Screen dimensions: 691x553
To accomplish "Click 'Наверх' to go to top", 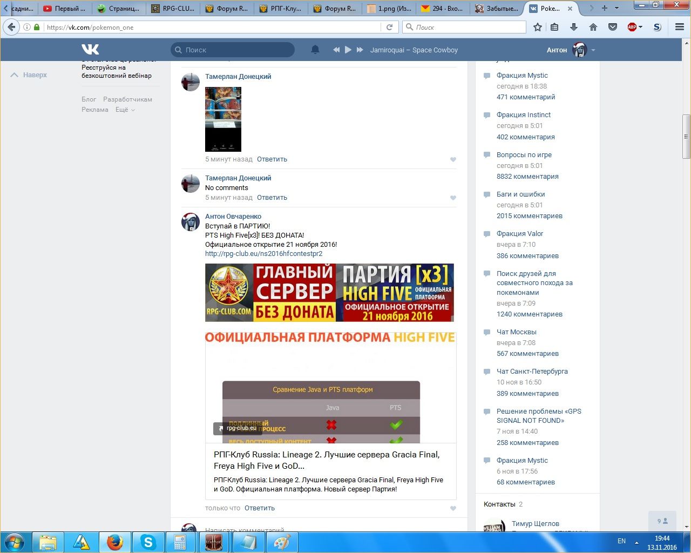I will pyautogui.click(x=29, y=75).
